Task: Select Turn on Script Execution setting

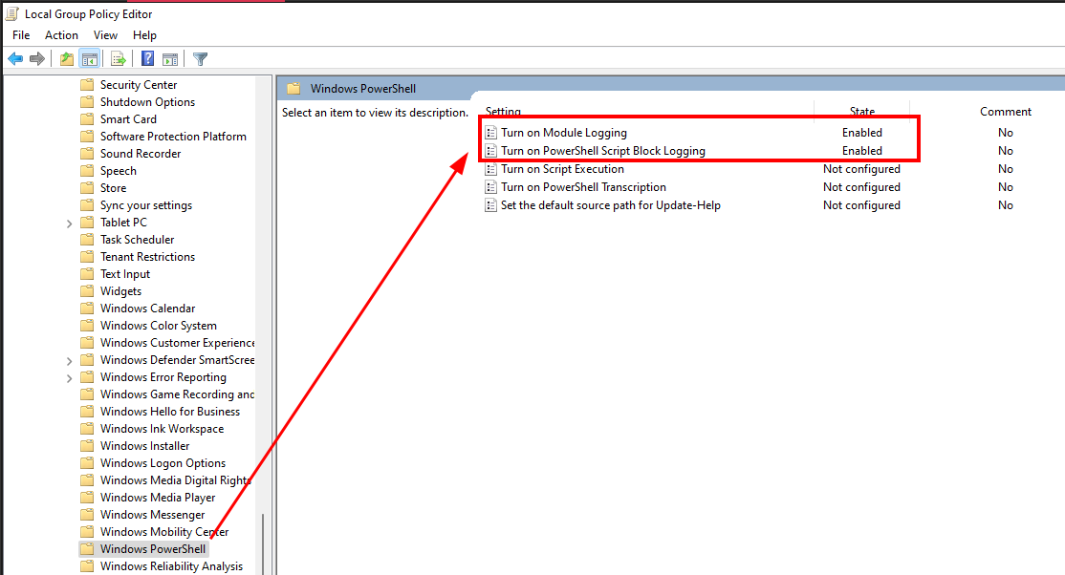Action: pyautogui.click(x=562, y=169)
